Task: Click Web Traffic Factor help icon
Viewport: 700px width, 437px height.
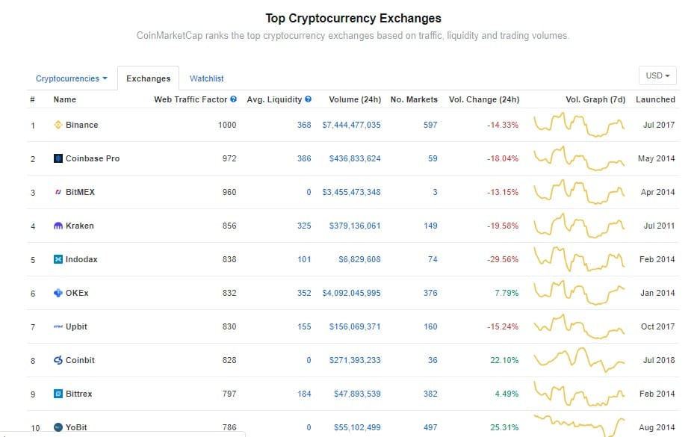Action: coord(234,99)
